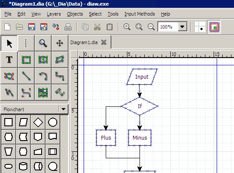Open the Objects menu
This screenshot has width=234, height=173.
pos(75,14)
